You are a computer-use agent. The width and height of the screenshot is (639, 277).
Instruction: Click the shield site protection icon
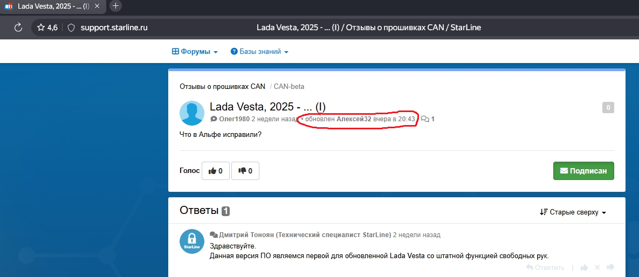click(x=71, y=27)
